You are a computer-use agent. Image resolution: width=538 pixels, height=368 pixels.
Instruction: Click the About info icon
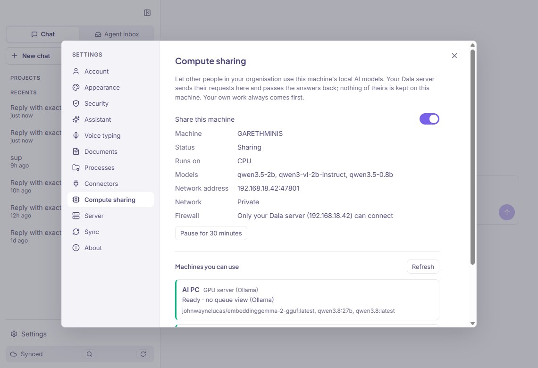(76, 248)
